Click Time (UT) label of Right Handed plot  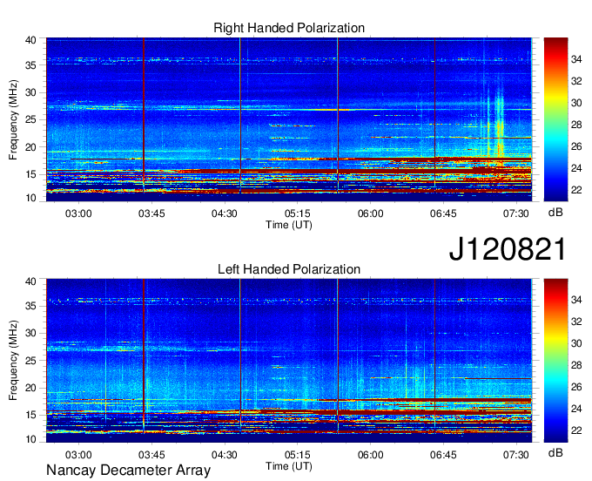pos(289,225)
